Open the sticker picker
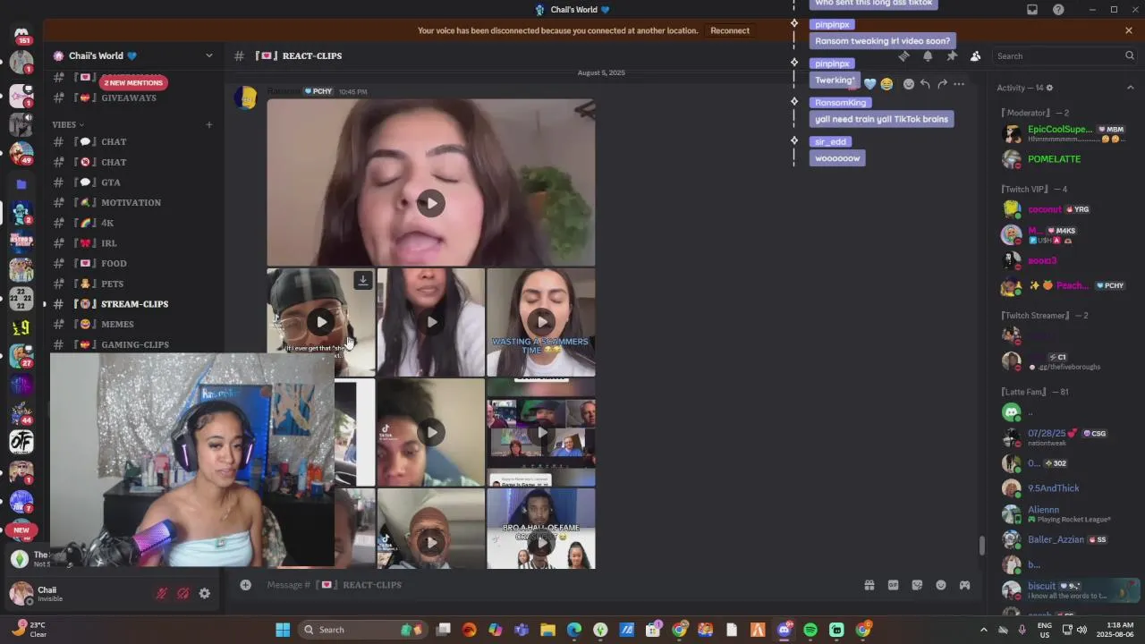Image resolution: width=1145 pixels, height=644 pixels. 917,585
